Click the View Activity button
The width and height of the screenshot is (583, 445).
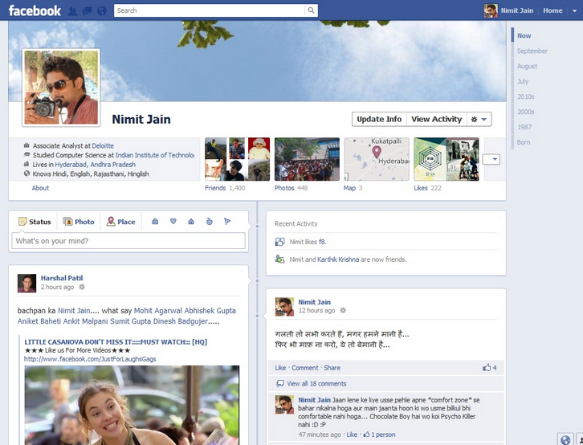pos(436,119)
